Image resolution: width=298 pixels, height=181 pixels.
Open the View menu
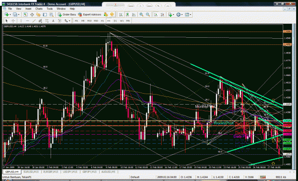click(x=19, y=9)
